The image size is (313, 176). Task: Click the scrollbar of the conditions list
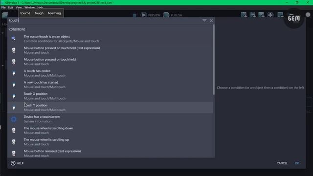(x=214, y=60)
